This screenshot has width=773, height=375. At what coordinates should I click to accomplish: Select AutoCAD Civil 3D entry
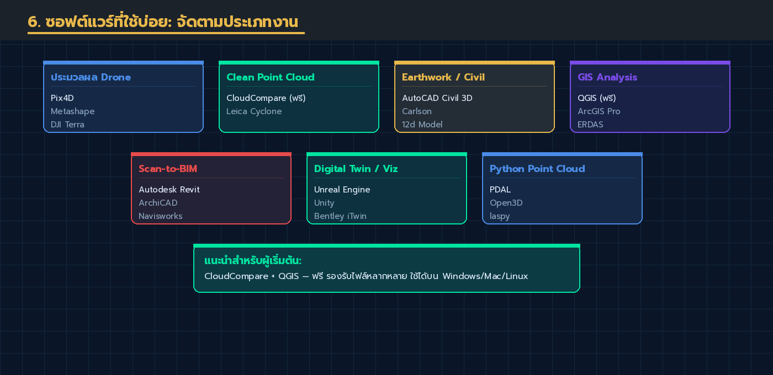(437, 98)
